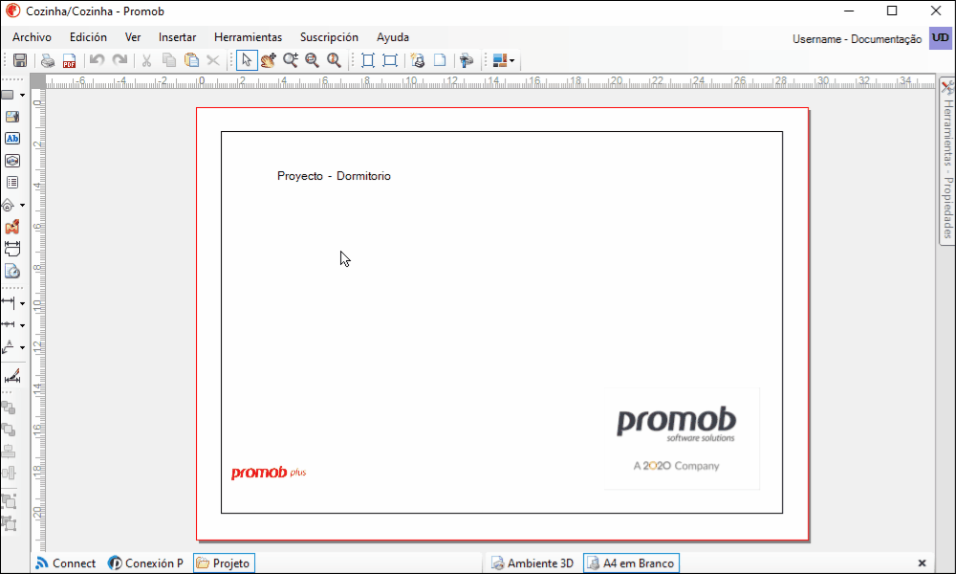Screen dimensions: 956x574
Task: Save the document with the floppy disk icon
Action: click(x=20, y=60)
